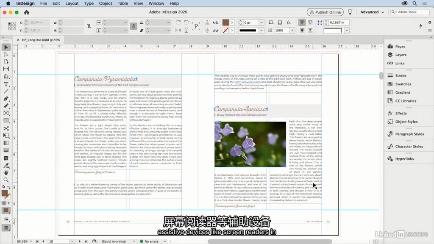Open the Hyperlinks panel
Screen dimensions: 434x244
click(404, 159)
